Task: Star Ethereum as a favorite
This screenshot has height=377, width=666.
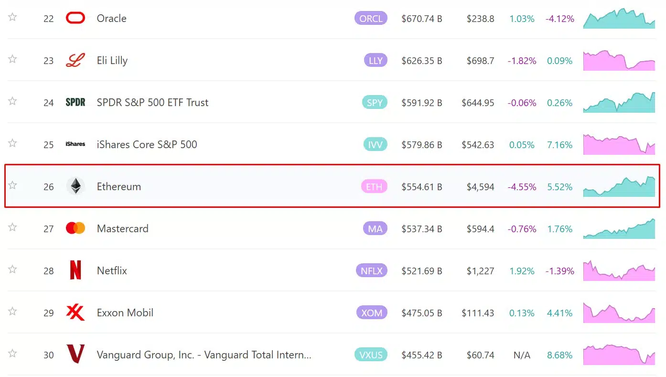Action: pos(12,185)
